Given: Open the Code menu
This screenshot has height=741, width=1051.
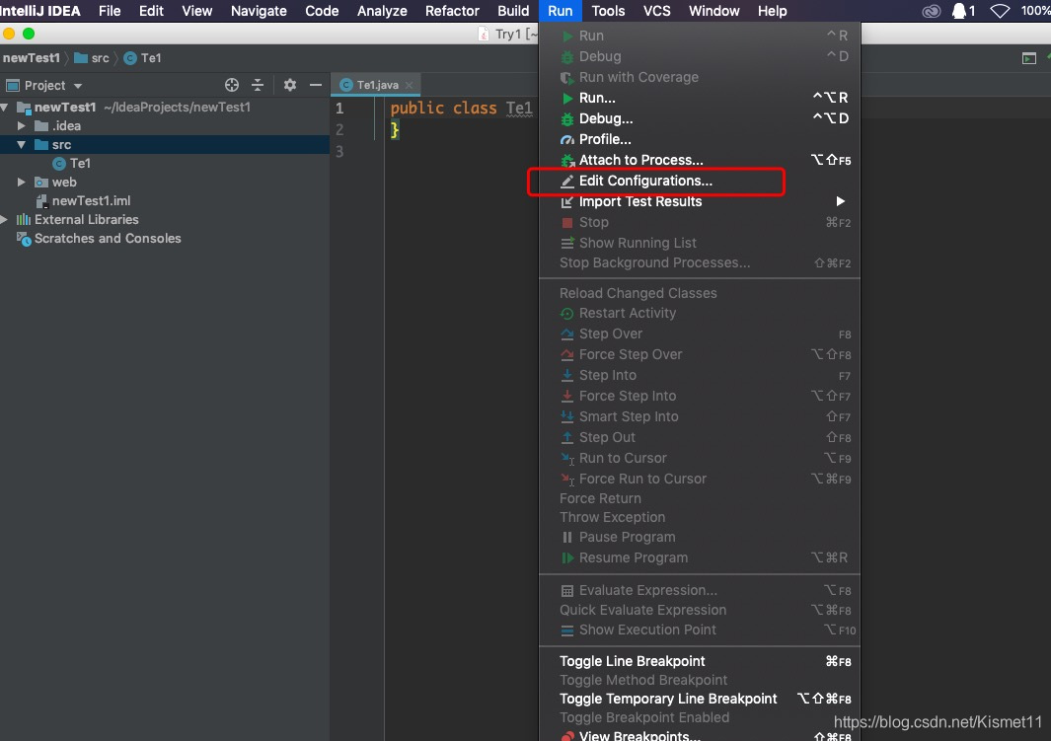Looking at the screenshot, I should pos(322,11).
